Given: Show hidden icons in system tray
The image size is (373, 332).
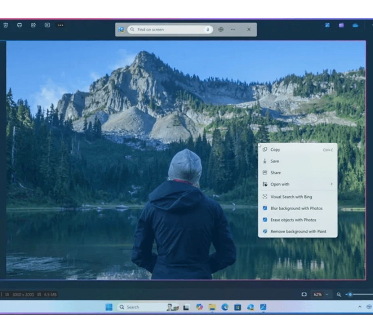Looking at the screenshot, I should (x=360, y=307).
